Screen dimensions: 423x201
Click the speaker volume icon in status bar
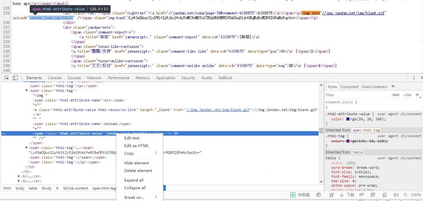395,195
